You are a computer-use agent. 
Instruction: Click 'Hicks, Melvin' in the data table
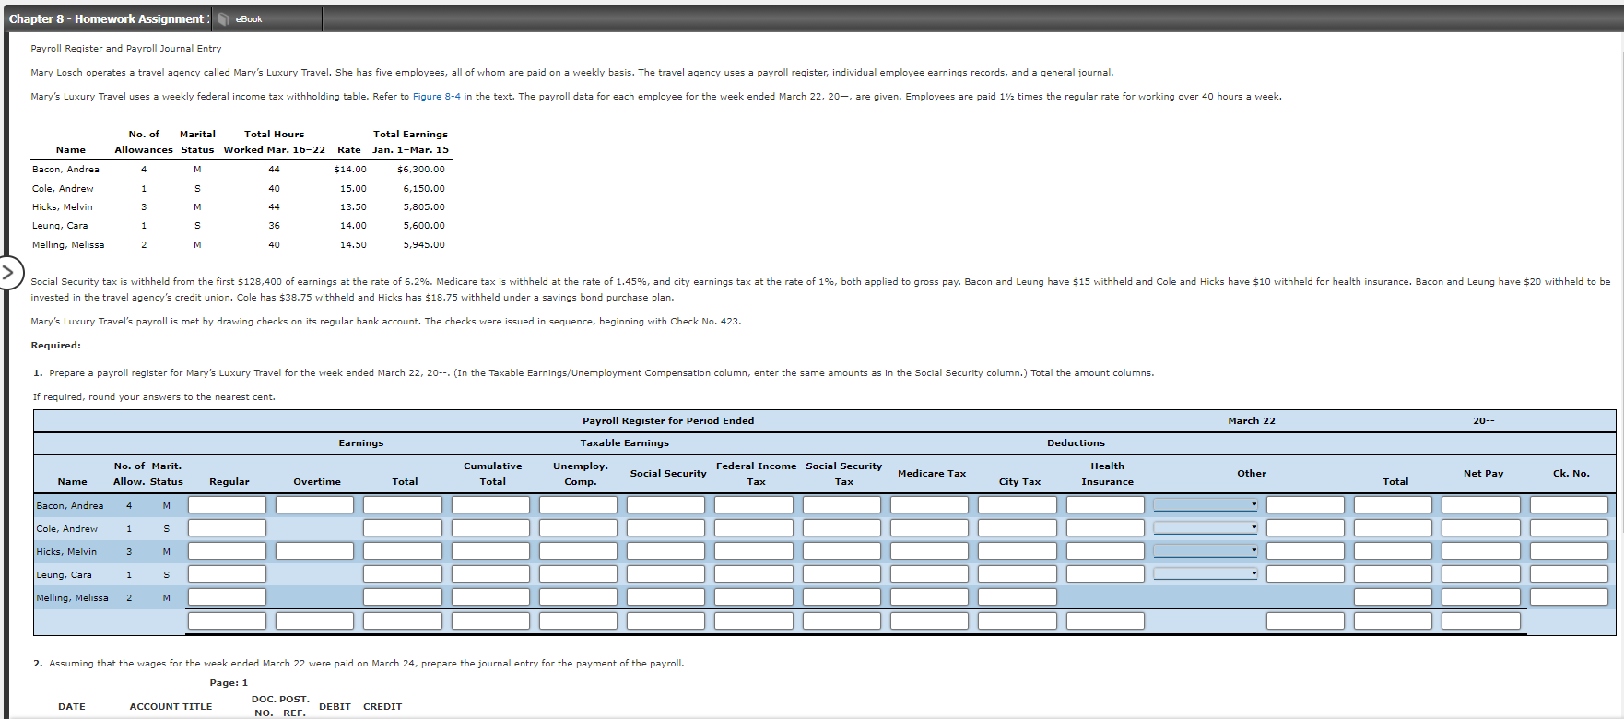pos(63,207)
